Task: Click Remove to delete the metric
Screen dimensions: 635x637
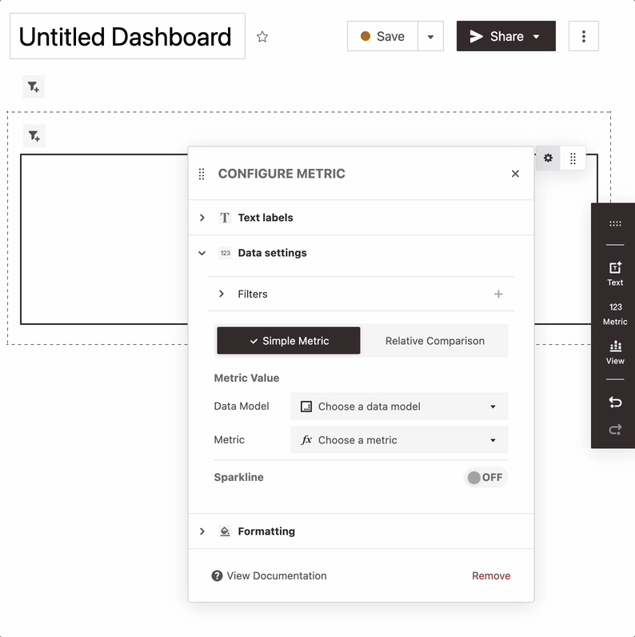Action: pos(491,575)
